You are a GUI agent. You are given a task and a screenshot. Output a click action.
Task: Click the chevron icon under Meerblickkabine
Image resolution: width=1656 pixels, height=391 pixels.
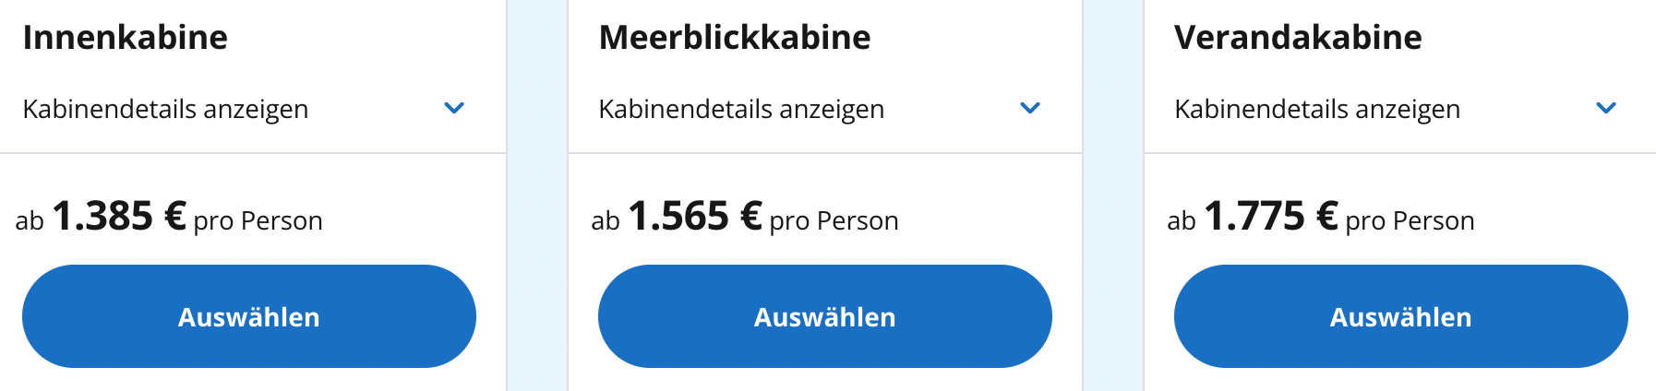[x=1030, y=108]
